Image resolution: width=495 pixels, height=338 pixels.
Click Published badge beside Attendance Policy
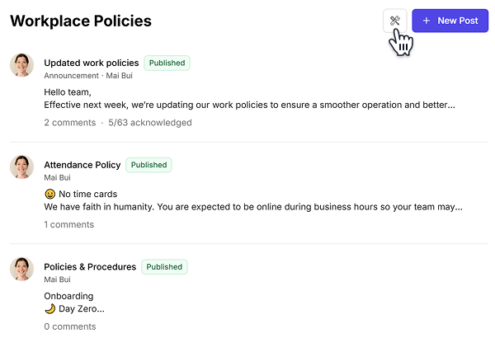tap(148, 165)
